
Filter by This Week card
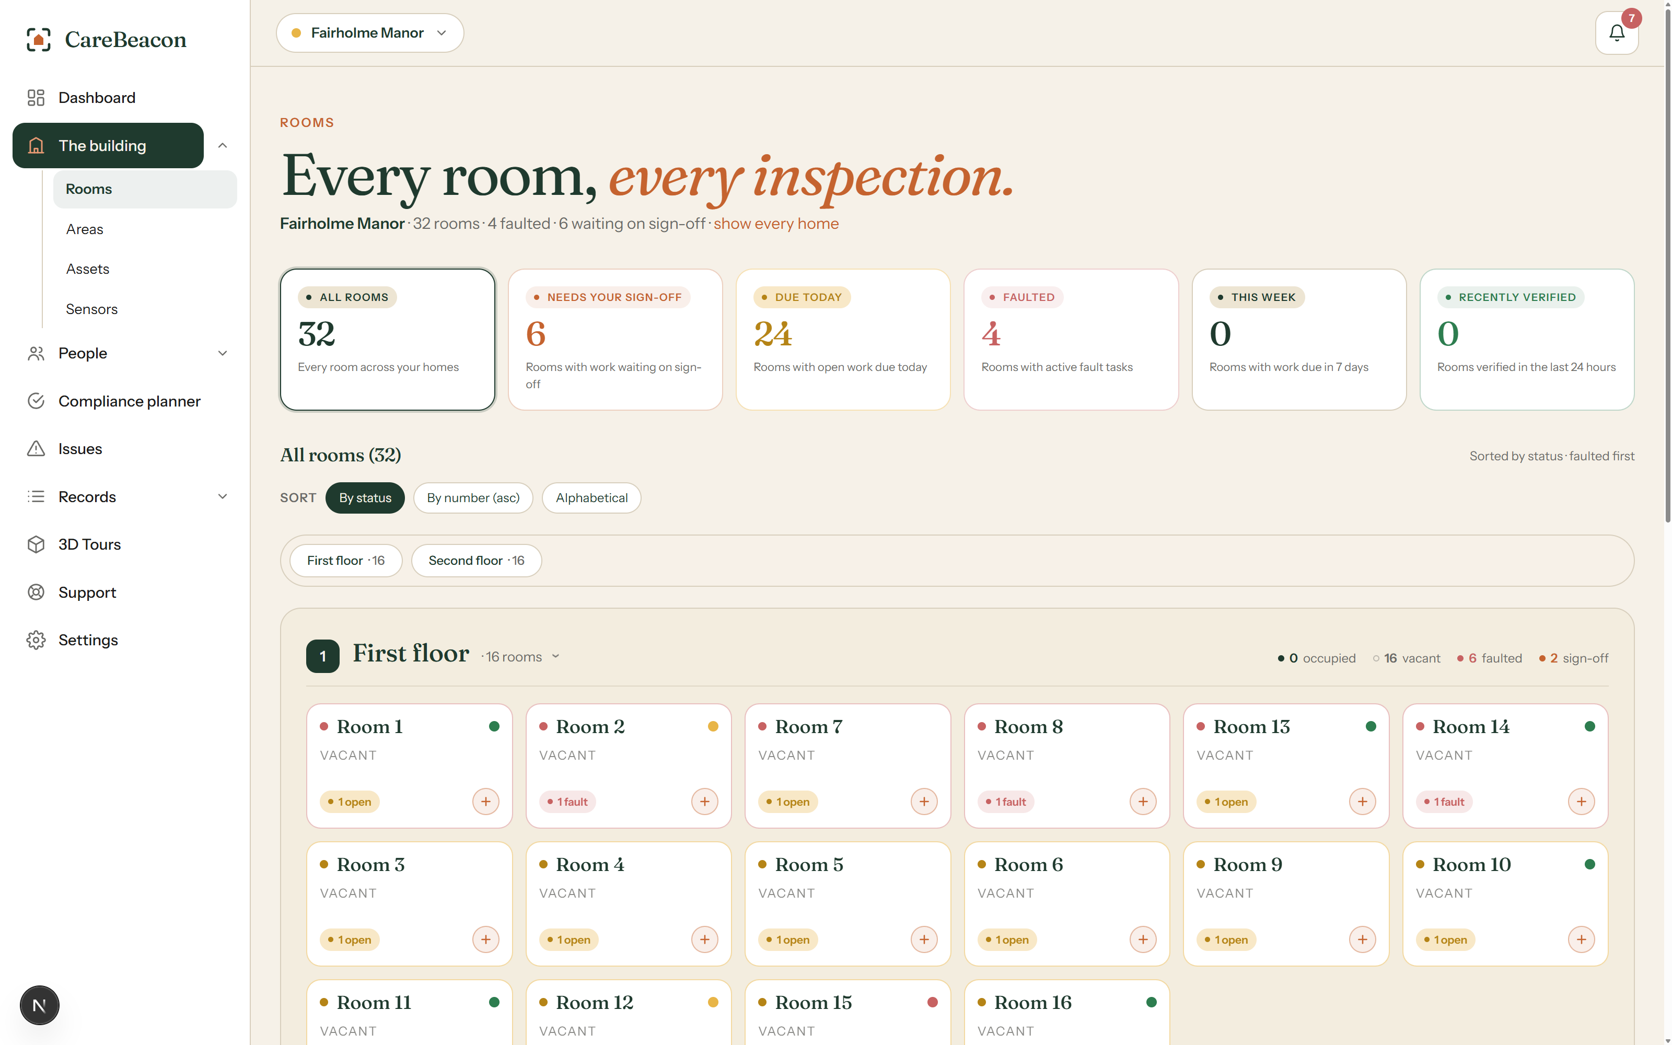(x=1299, y=339)
